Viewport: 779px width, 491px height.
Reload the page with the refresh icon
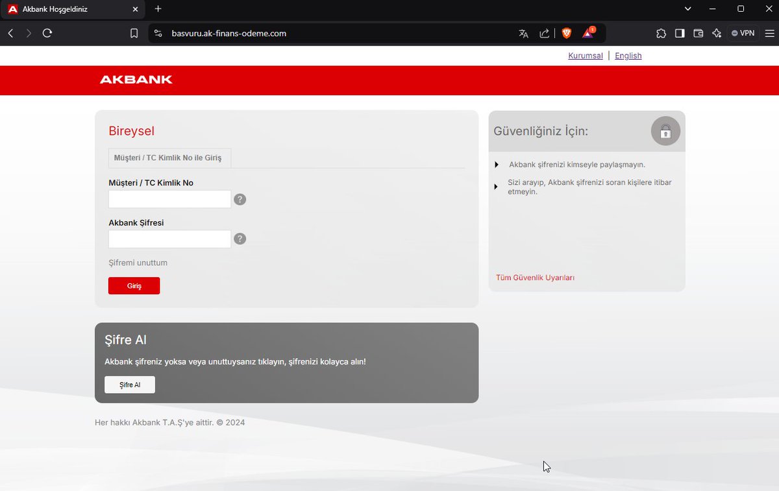pyautogui.click(x=47, y=33)
